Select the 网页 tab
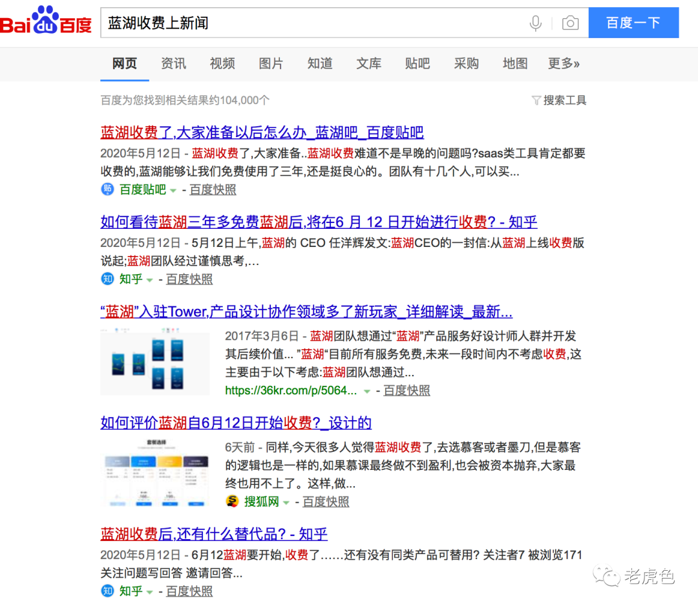The image size is (698, 607). [125, 63]
